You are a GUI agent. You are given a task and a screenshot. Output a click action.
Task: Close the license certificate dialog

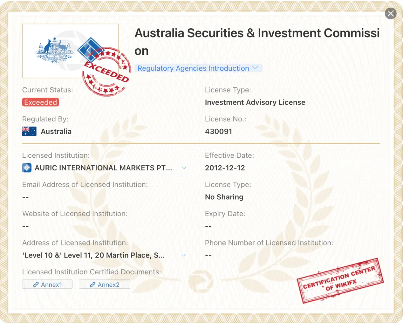click(391, 14)
